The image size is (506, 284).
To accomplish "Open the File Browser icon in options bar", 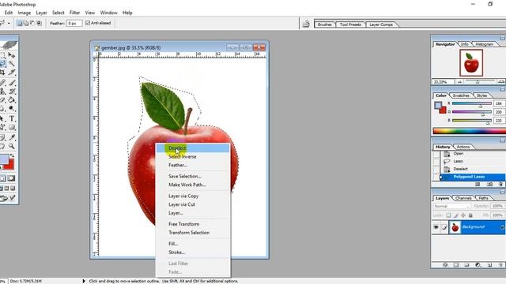I will click(x=306, y=24).
